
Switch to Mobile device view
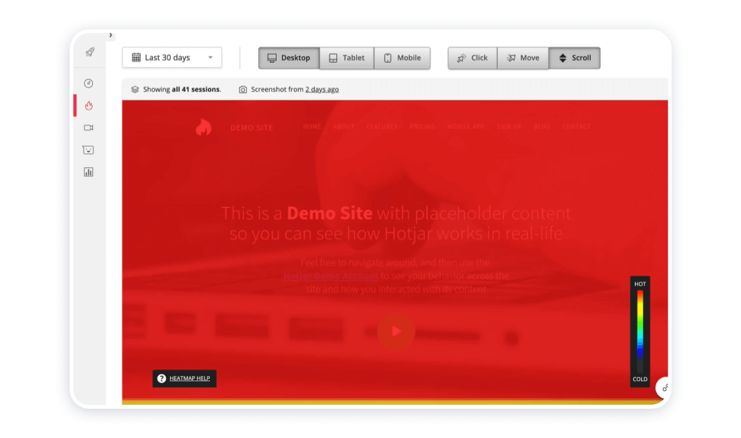(402, 58)
